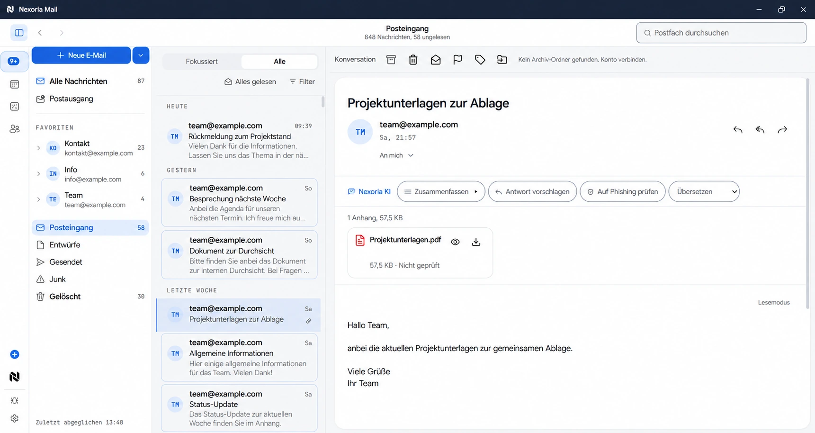Screen dimensions: 815x433
Task: Open email Allgemeine Informationen
Action: [x=239, y=357]
